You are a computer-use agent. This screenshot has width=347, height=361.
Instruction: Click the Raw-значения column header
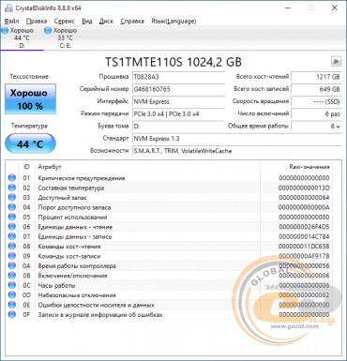coord(295,167)
